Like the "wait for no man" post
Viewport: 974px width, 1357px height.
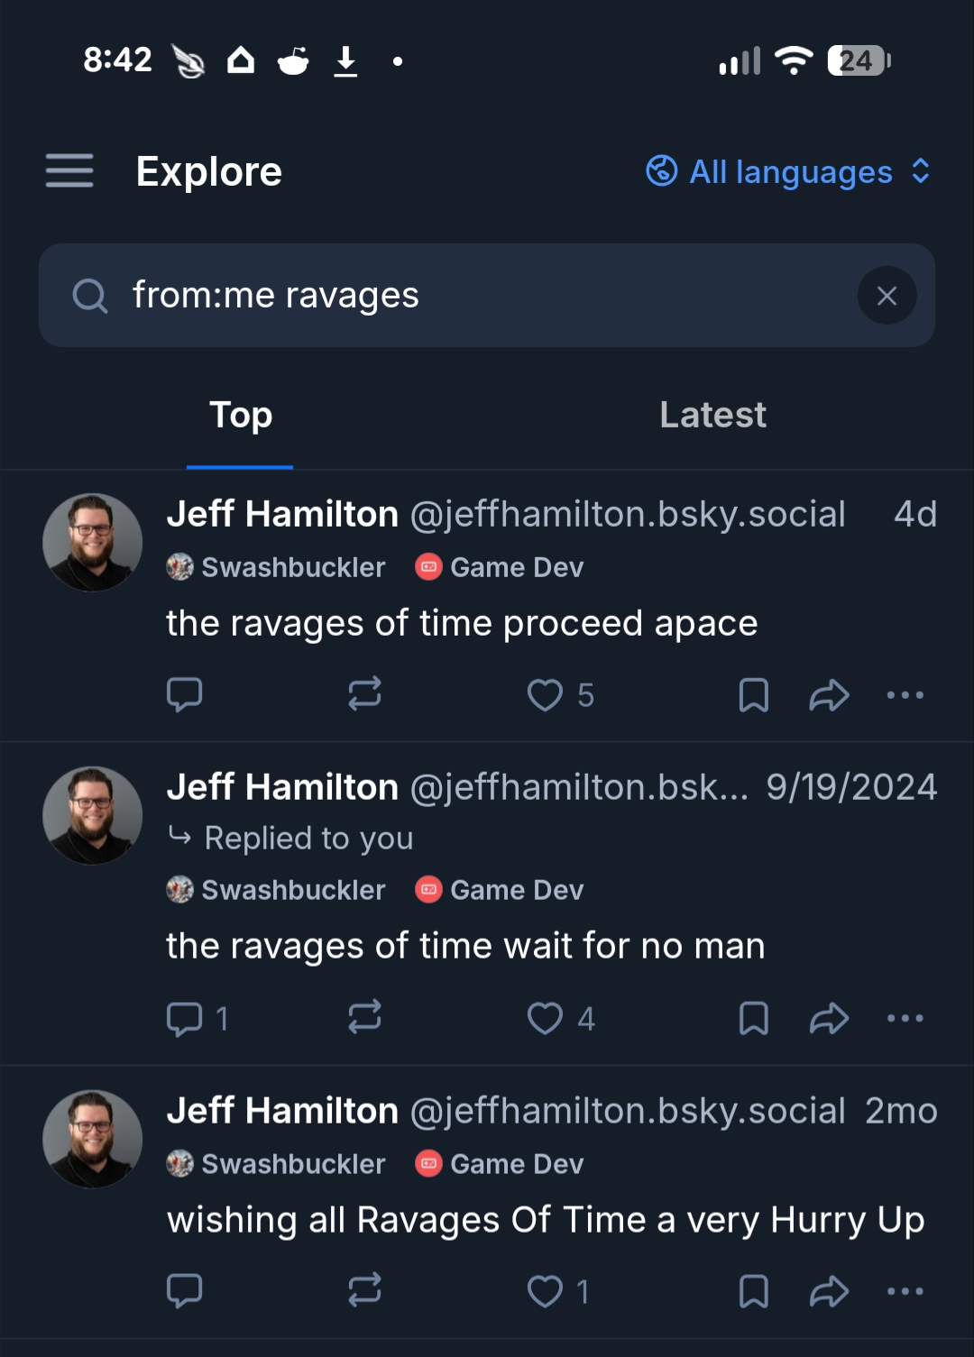[x=545, y=1019]
